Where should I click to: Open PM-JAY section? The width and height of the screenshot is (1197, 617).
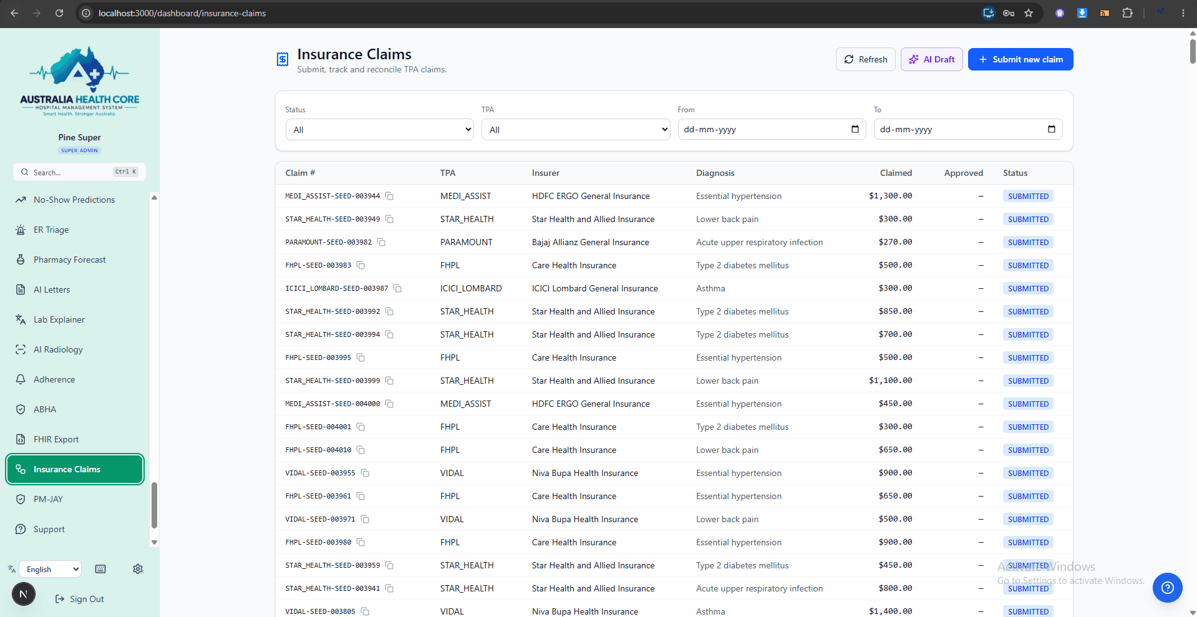75,499
